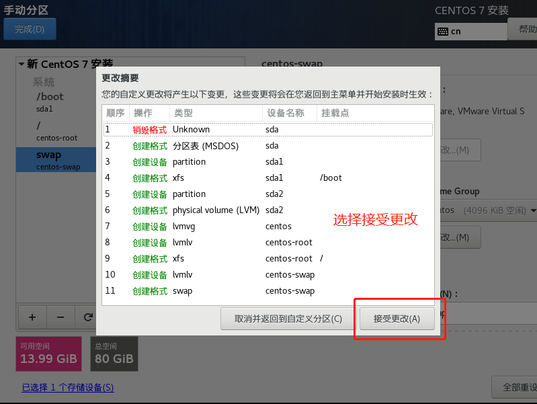Click the 类型 column header

click(216, 113)
